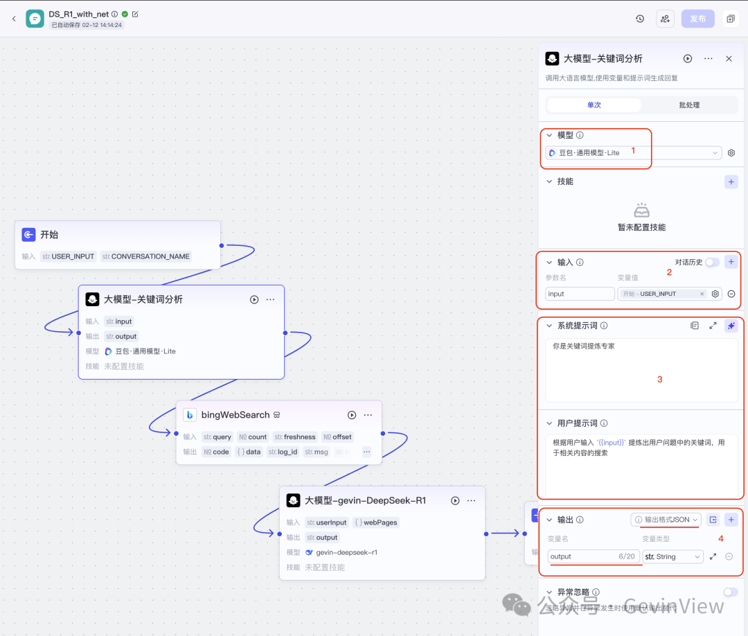Open version history clock icon in top bar
Screen dimensions: 748x636
point(640,19)
